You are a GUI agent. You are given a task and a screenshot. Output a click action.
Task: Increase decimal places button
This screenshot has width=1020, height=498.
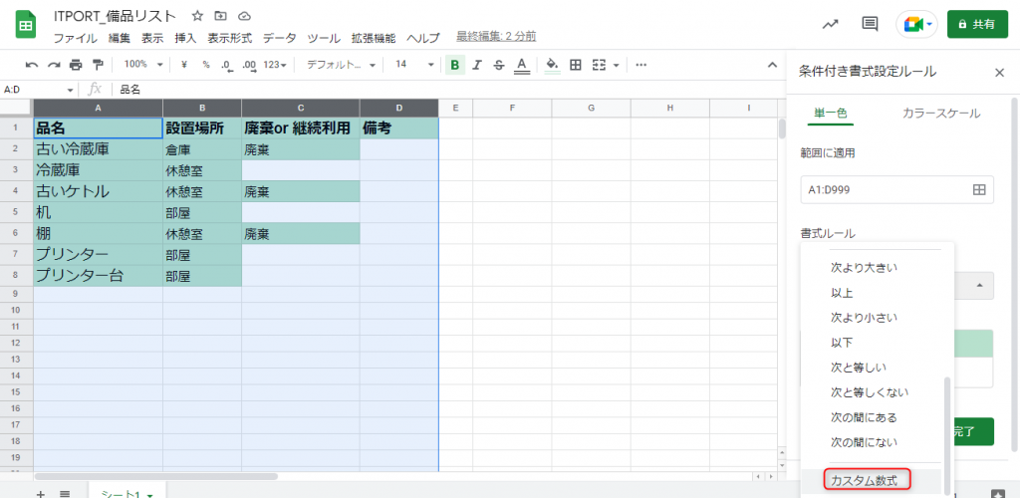pyautogui.click(x=248, y=65)
